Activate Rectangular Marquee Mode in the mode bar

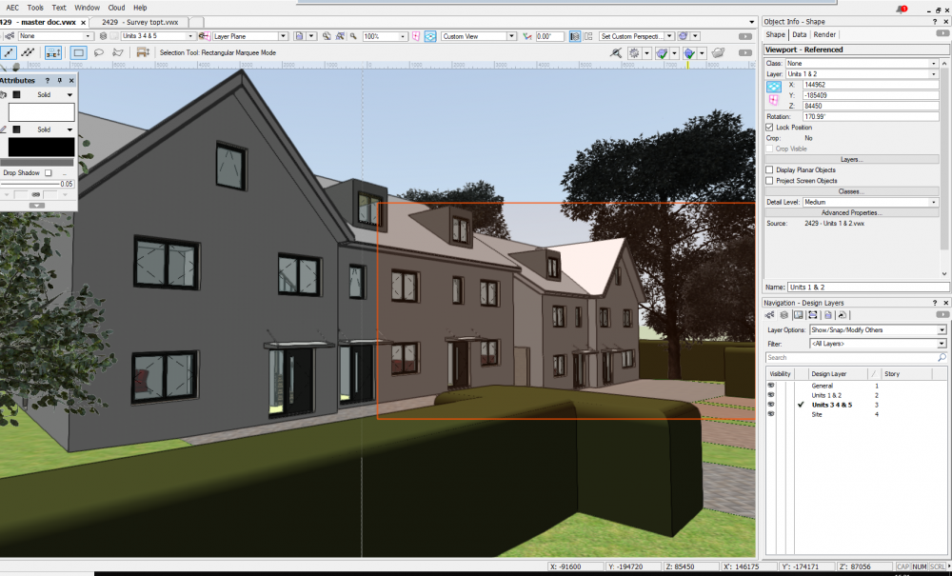point(78,53)
